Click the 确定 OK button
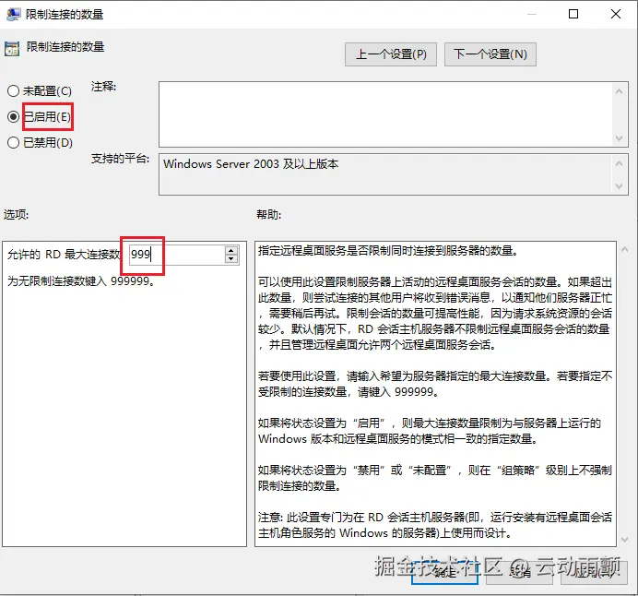 (x=444, y=572)
